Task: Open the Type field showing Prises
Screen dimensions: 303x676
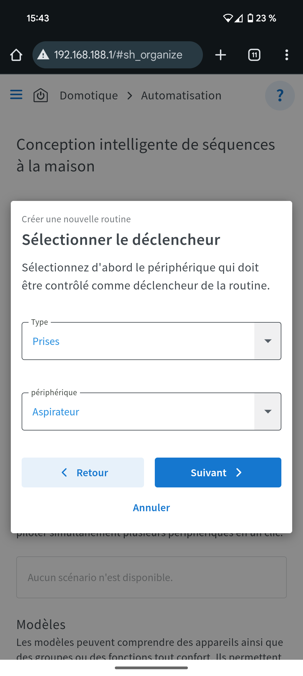Action: point(151,341)
